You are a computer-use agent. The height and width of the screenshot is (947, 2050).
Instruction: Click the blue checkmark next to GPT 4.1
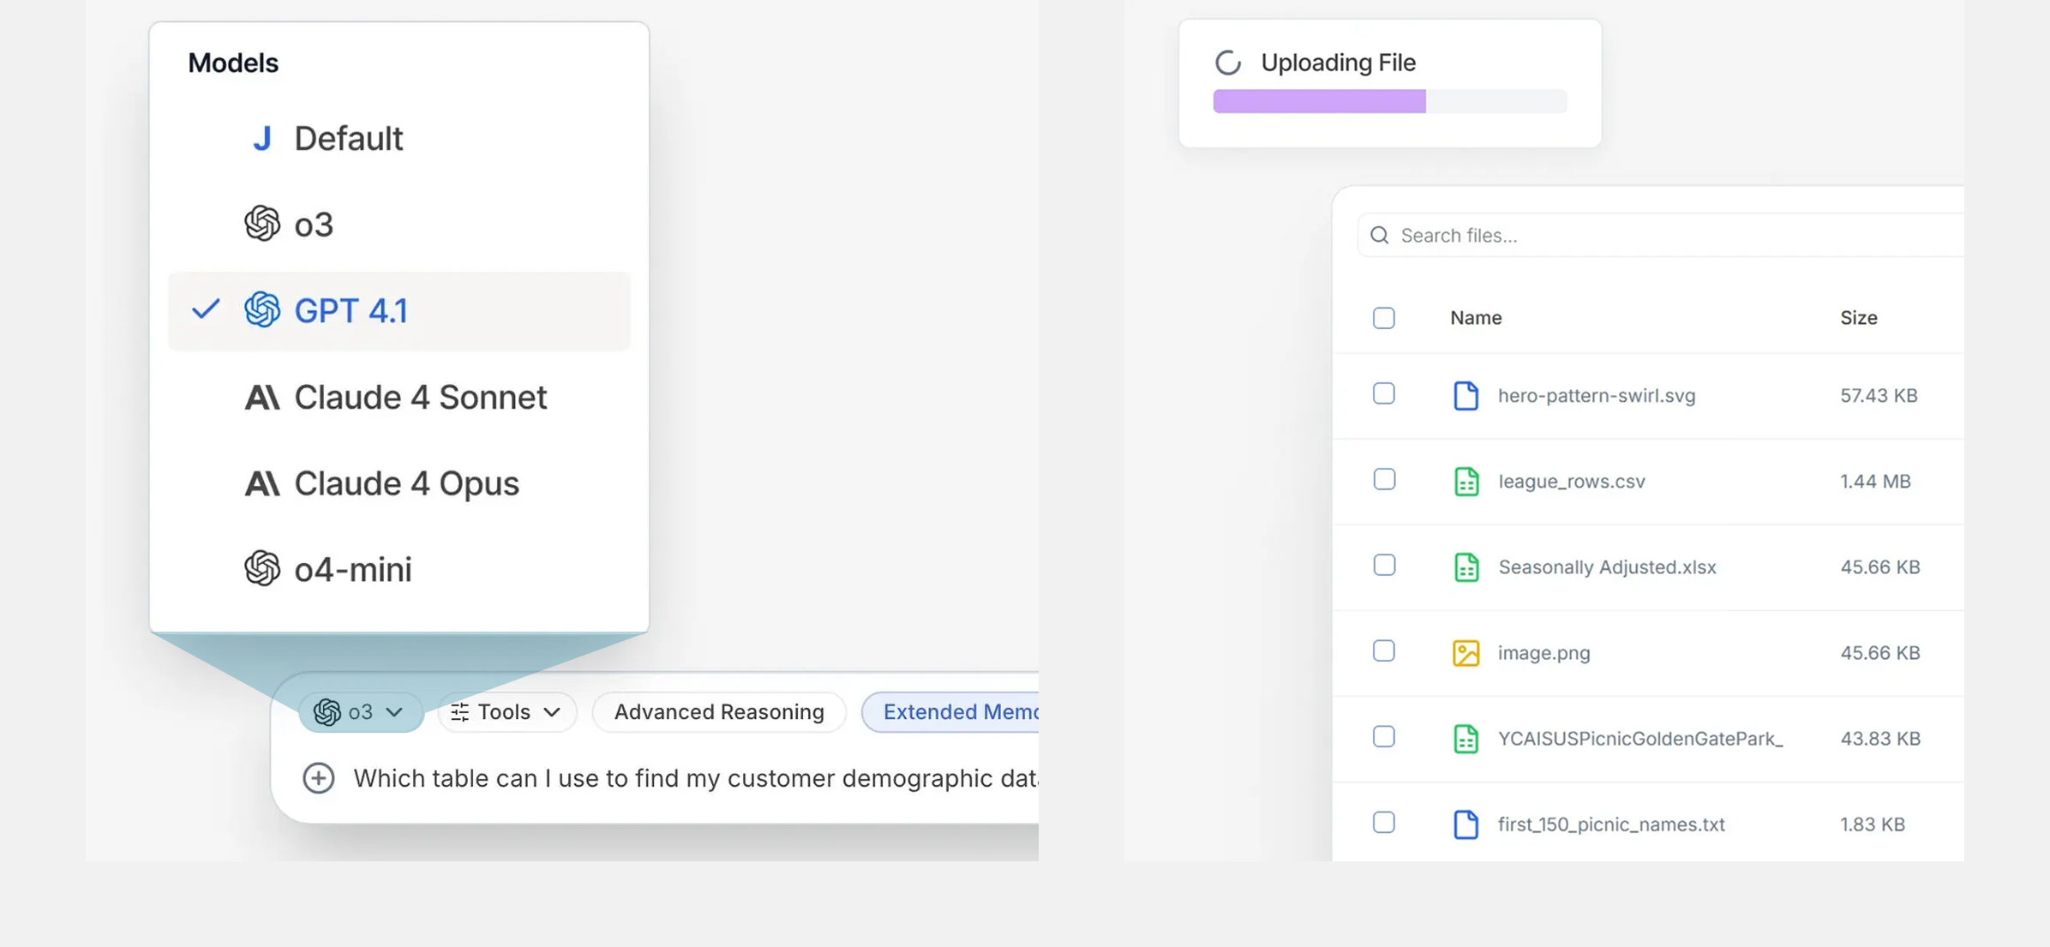206,309
